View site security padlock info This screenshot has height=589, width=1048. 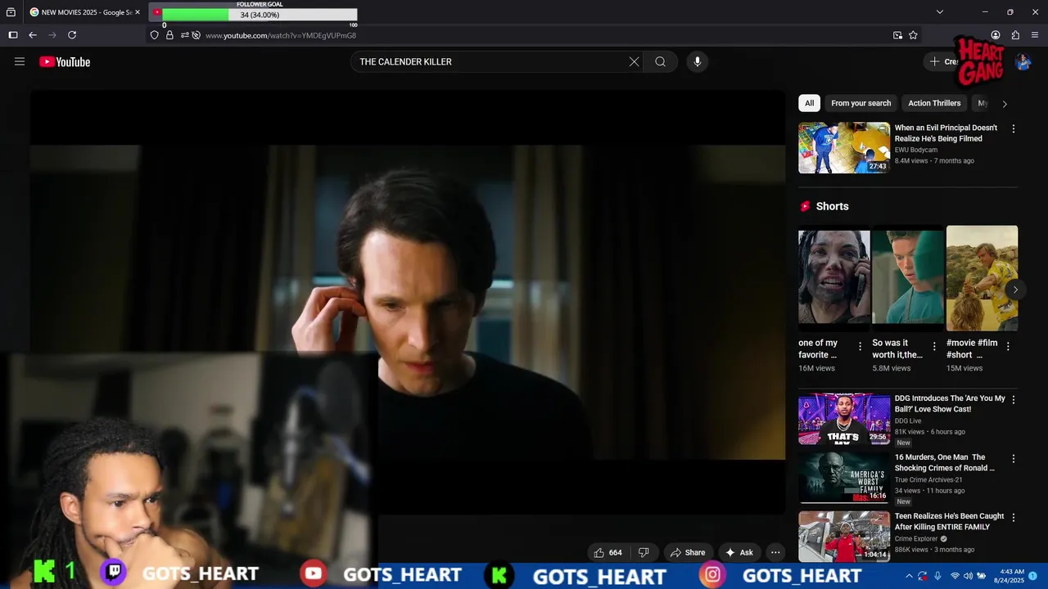pos(169,35)
